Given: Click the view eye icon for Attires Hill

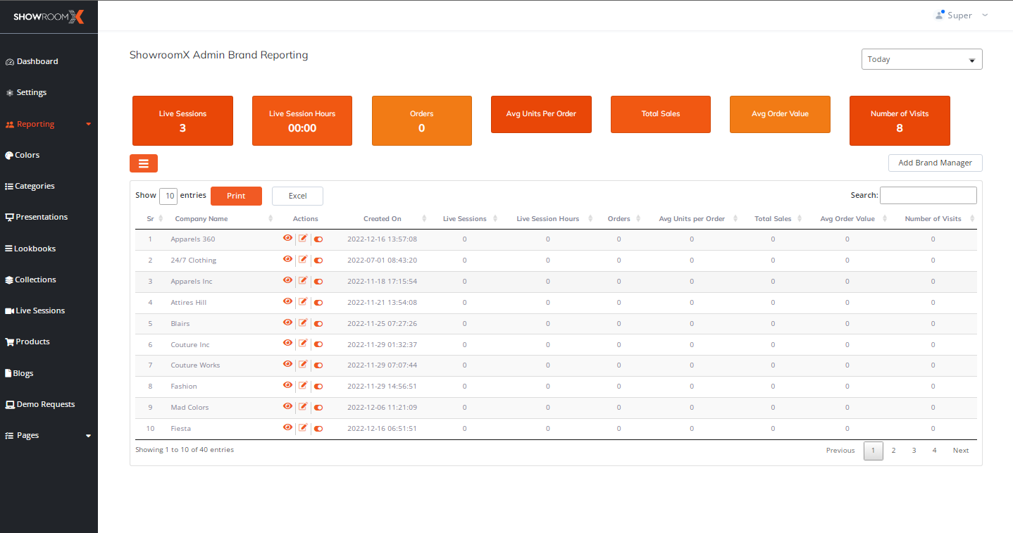Looking at the screenshot, I should (x=287, y=302).
